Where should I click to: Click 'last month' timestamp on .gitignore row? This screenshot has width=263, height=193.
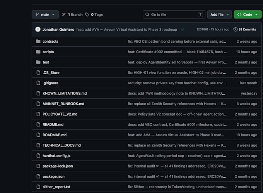248,83
